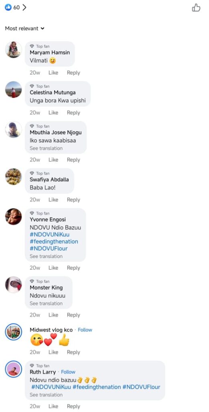209x412 pixels.
Task: Open #feedingthenation hashtag in Yvonne Engosi's comment
Action: pos(54,241)
